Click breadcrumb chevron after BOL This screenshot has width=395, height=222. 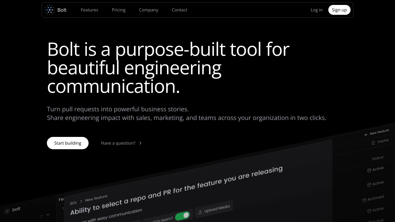pos(81,201)
